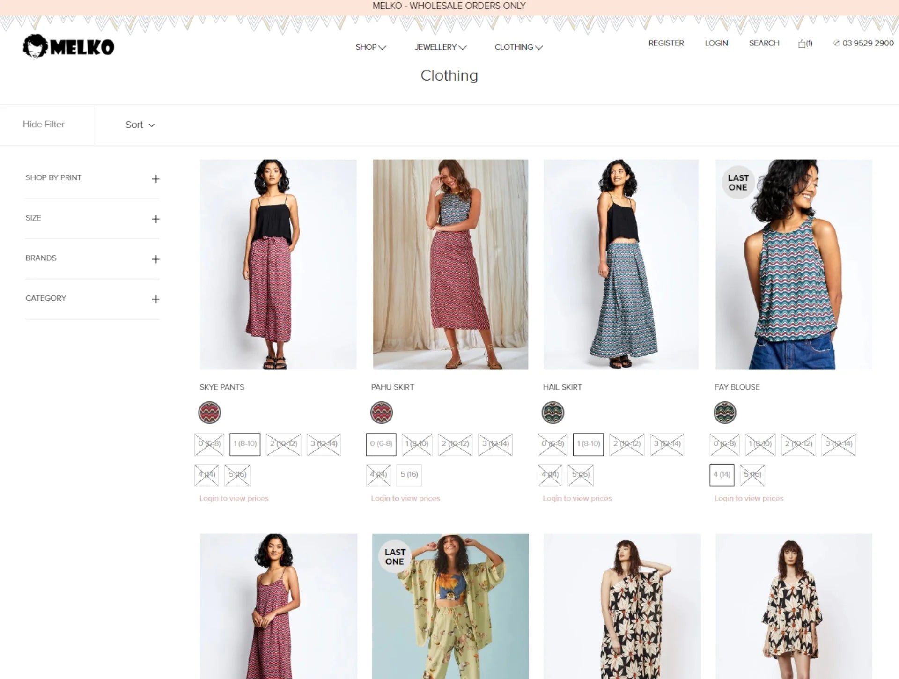Screen dimensions: 899x679
Task: Open the Shop navigation menu
Action: click(x=370, y=47)
